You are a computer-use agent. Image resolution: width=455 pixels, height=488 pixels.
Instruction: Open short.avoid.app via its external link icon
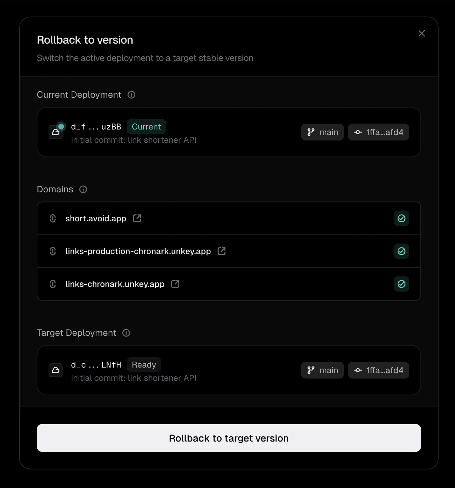point(137,218)
